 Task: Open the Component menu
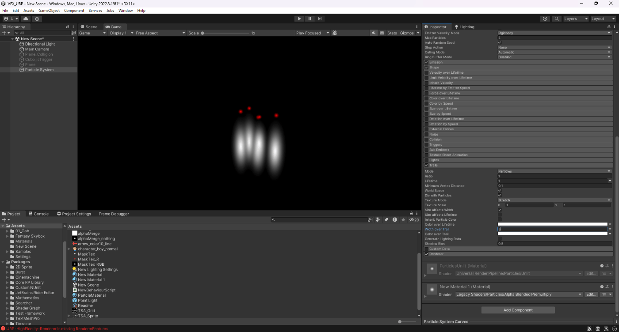pyautogui.click(x=74, y=10)
